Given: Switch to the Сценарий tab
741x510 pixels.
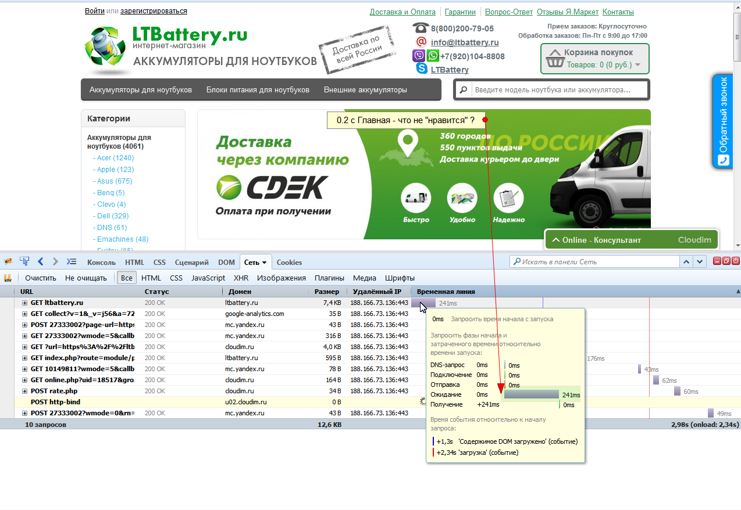Looking at the screenshot, I should tap(191, 262).
